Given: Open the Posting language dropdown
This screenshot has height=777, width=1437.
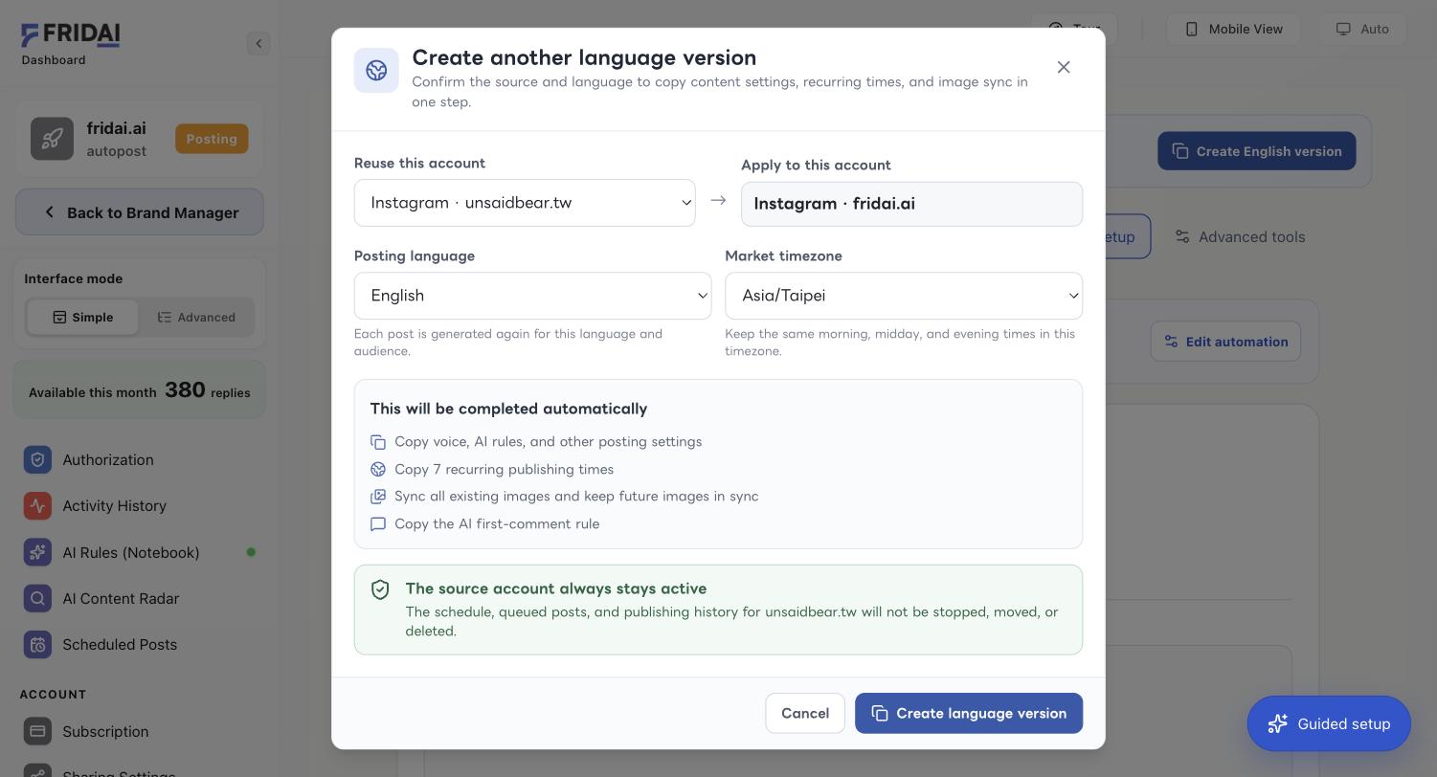Looking at the screenshot, I should [x=532, y=296].
